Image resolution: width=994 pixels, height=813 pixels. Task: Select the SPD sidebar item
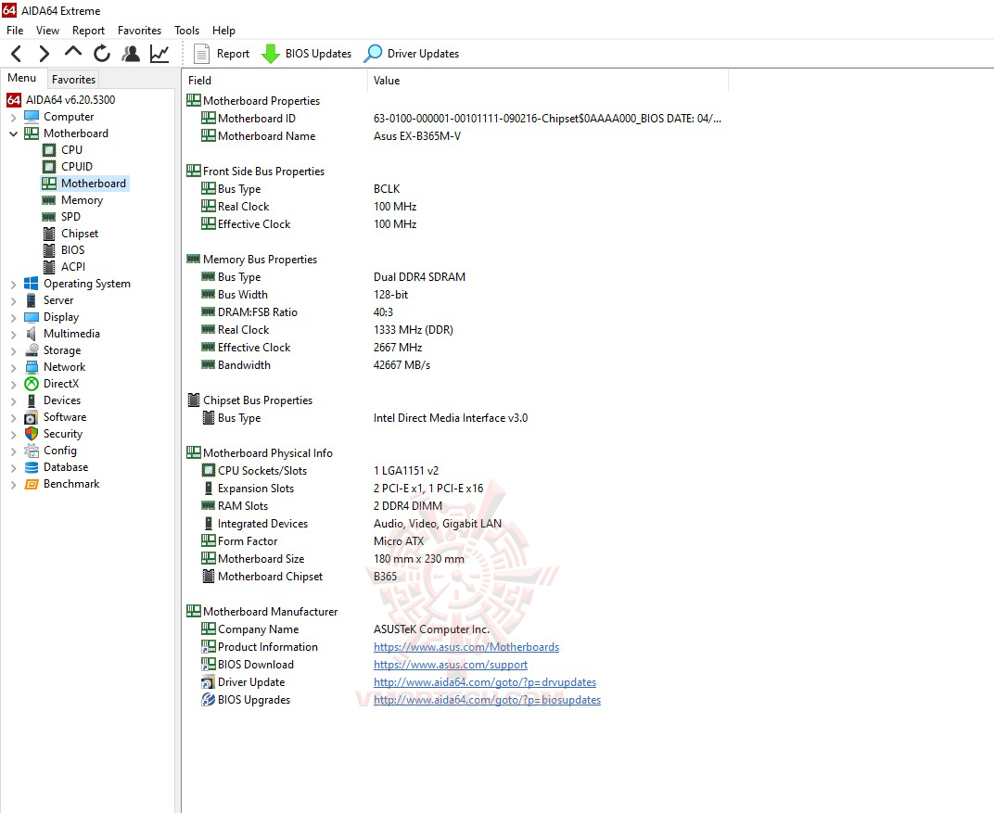70,216
